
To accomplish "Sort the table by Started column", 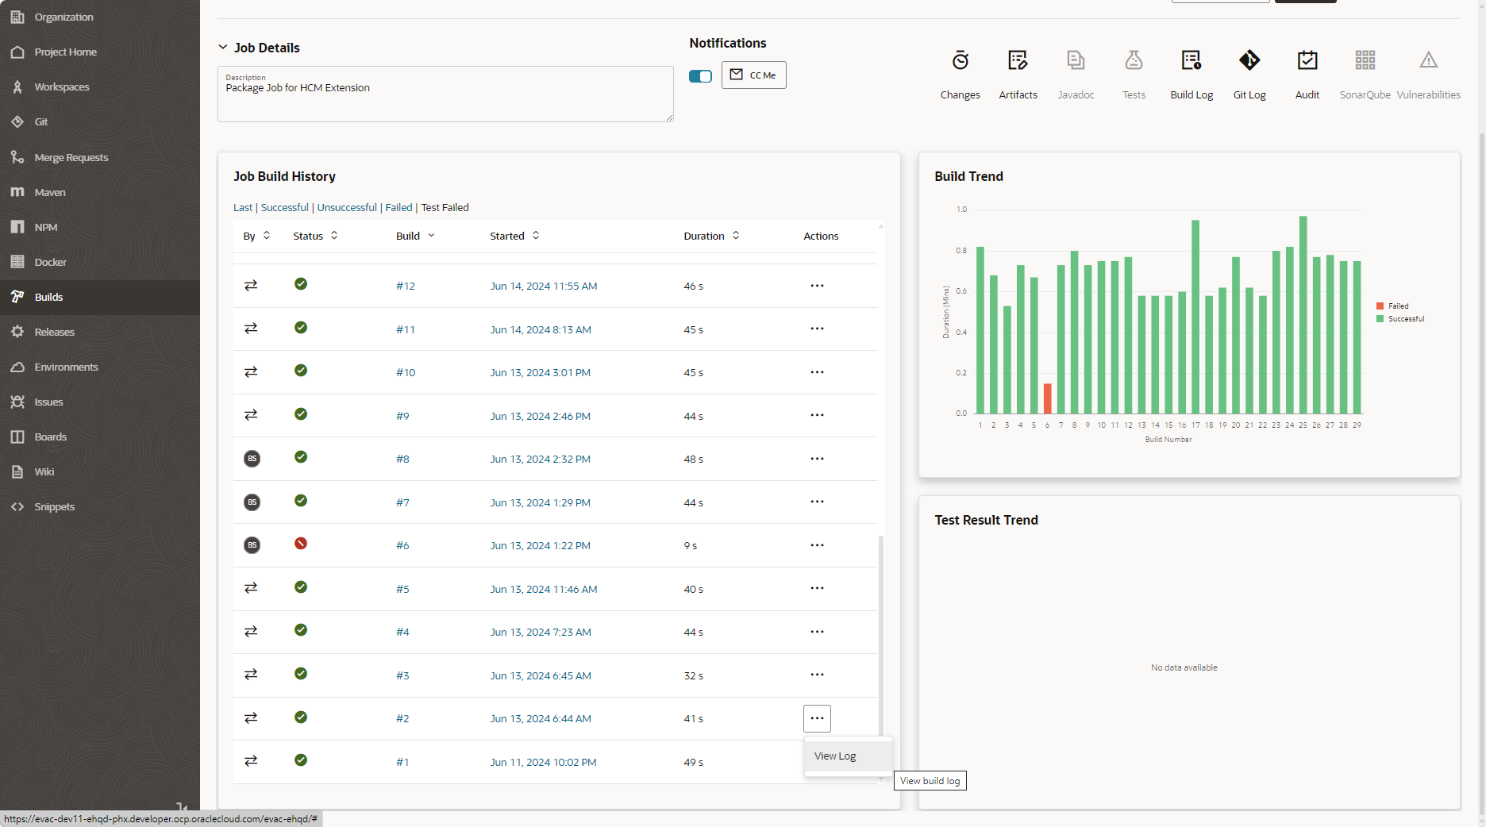I will tap(536, 236).
